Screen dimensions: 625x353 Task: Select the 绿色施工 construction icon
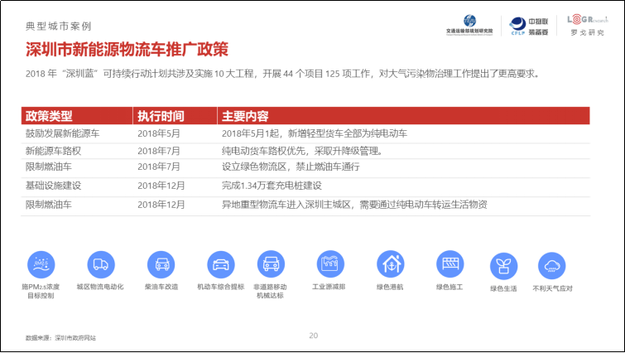(450, 264)
